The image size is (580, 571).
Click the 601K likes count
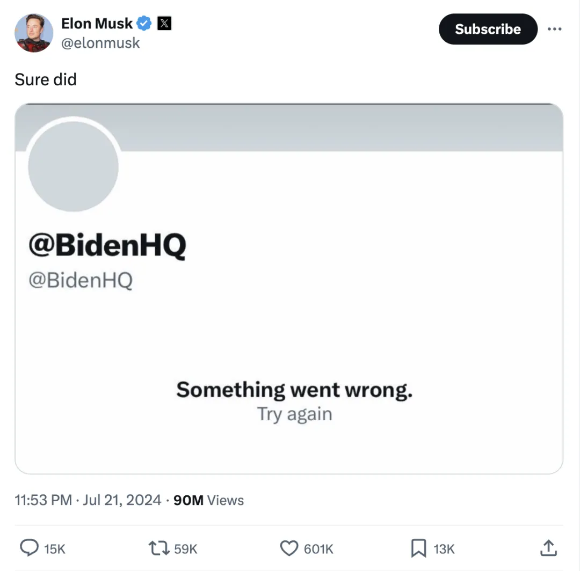tap(318, 549)
